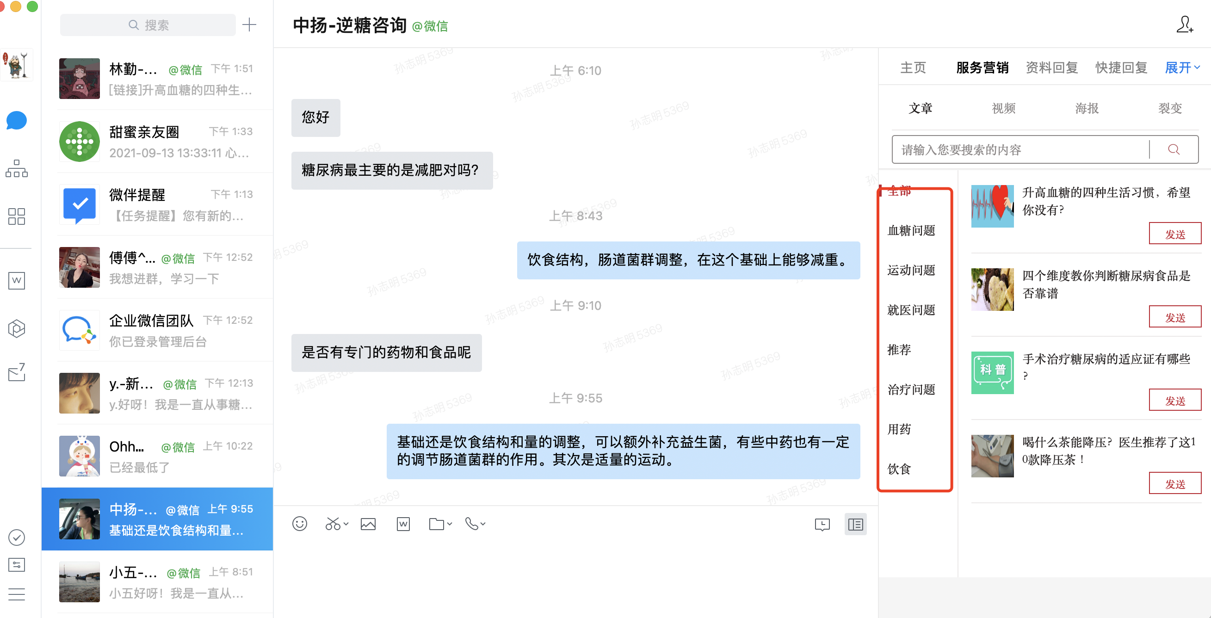This screenshot has height=618, width=1211.
Task: Click the add member icon at top right
Action: 1184,25
